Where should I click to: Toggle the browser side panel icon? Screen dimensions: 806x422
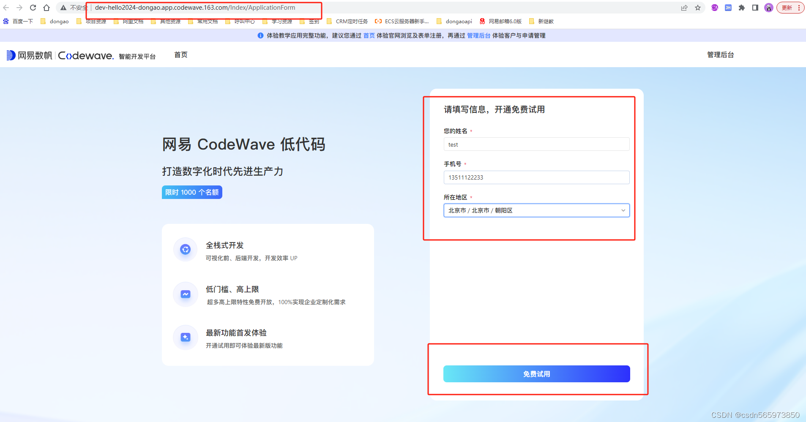tap(755, 8)
